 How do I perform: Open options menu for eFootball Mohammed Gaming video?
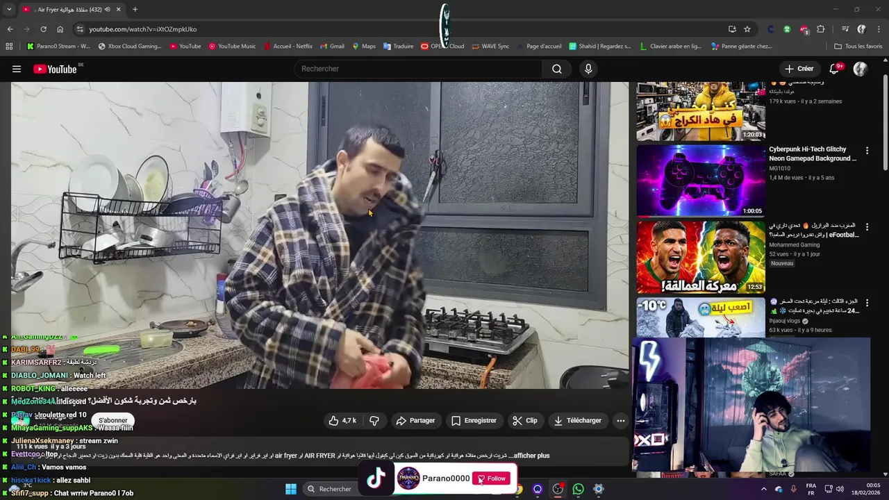pyautogui.click(x=867, y=227)
